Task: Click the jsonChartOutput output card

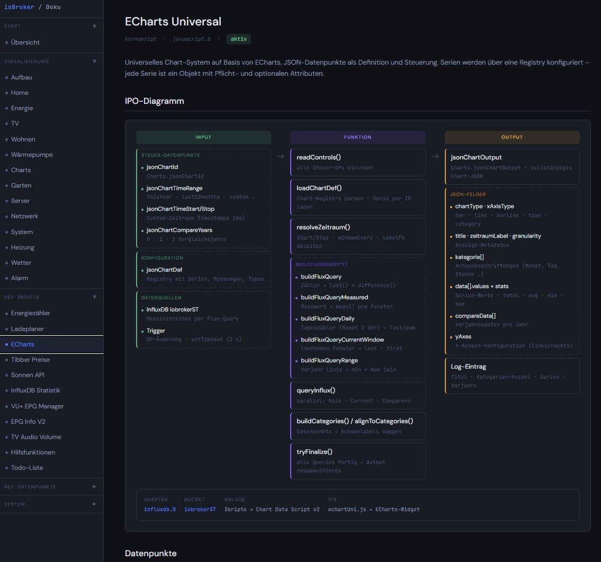Action: click(x=512, y=166)
